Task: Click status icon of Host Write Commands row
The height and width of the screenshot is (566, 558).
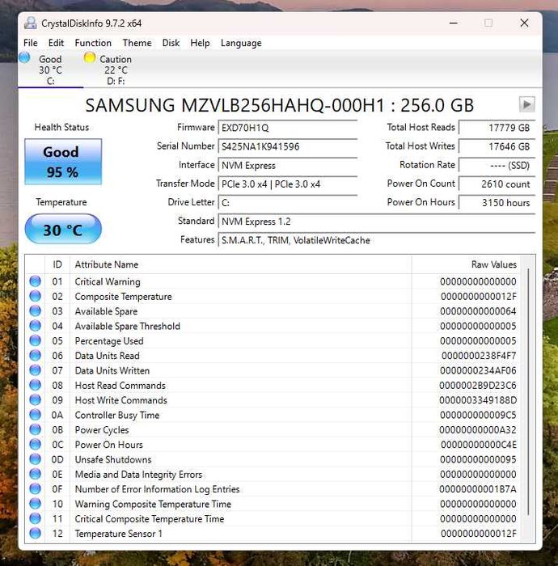Action: pyautogui.click(x=35, y=400)
